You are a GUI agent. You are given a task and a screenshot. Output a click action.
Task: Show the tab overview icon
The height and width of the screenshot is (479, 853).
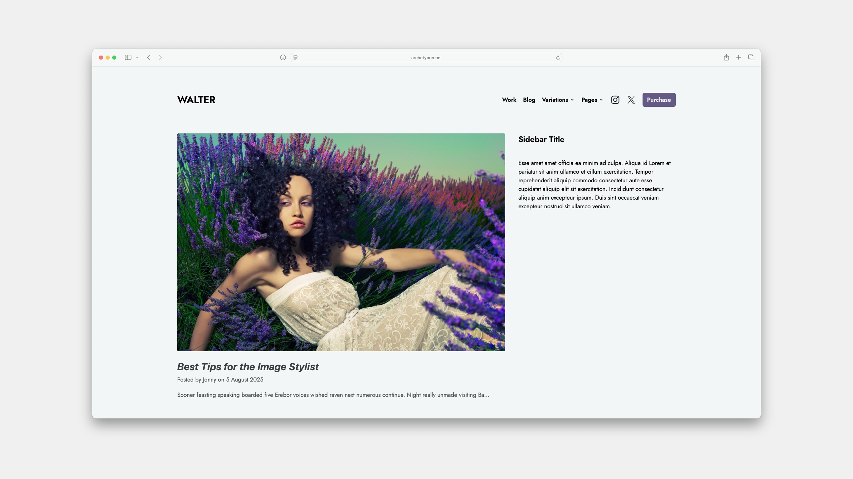pyautogui.click(x=751, y=58)
